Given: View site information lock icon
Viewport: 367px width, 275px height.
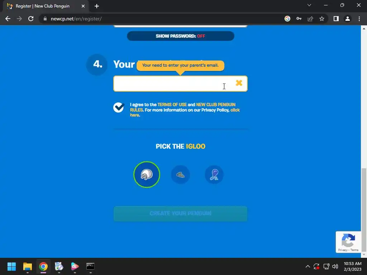Looking at the screenshot, I should (x=45, y=19).
